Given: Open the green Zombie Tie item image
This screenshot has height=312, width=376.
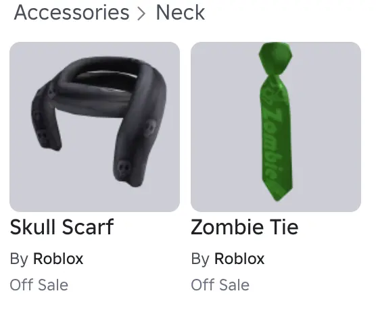Looking at the screenshot, I should click(276, 127).
